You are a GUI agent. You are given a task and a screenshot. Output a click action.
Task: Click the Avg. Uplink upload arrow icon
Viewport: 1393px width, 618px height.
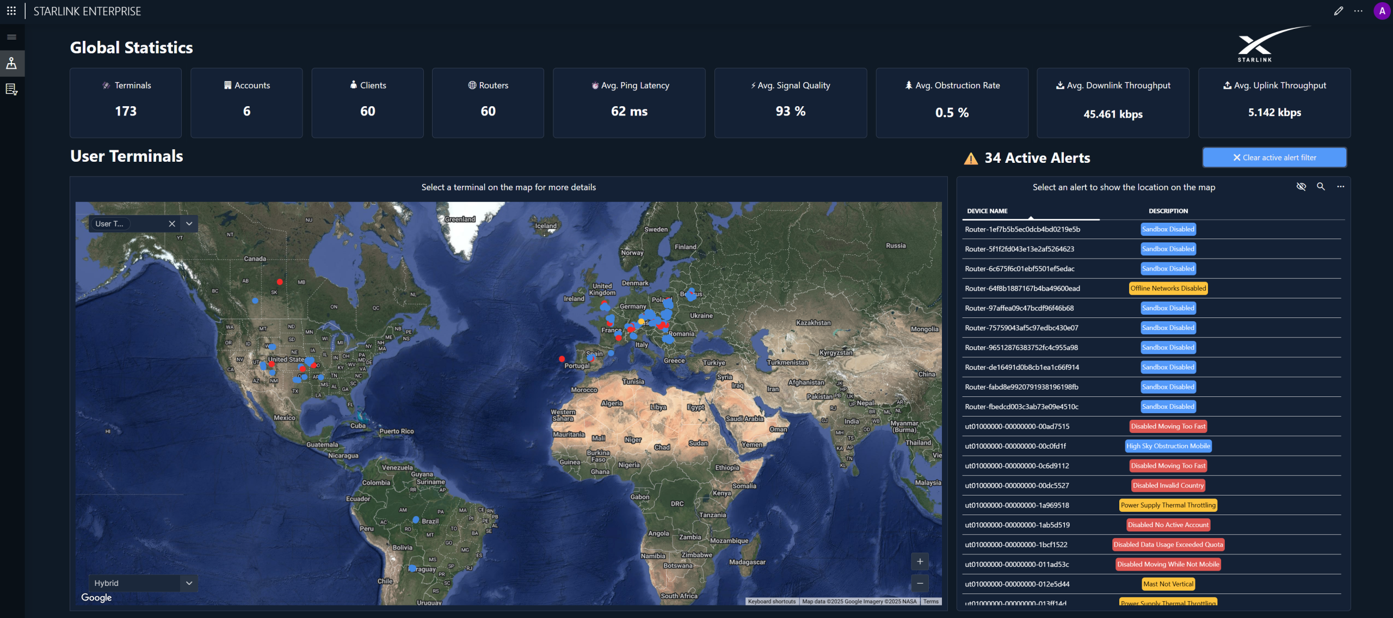click(x=1227, y=85)
